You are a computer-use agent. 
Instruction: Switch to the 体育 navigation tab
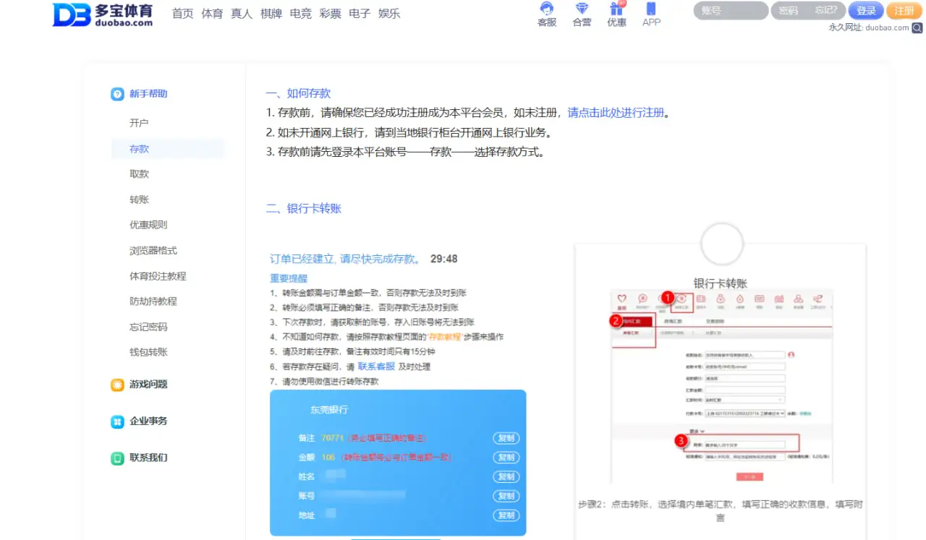[x=212, y=13]
